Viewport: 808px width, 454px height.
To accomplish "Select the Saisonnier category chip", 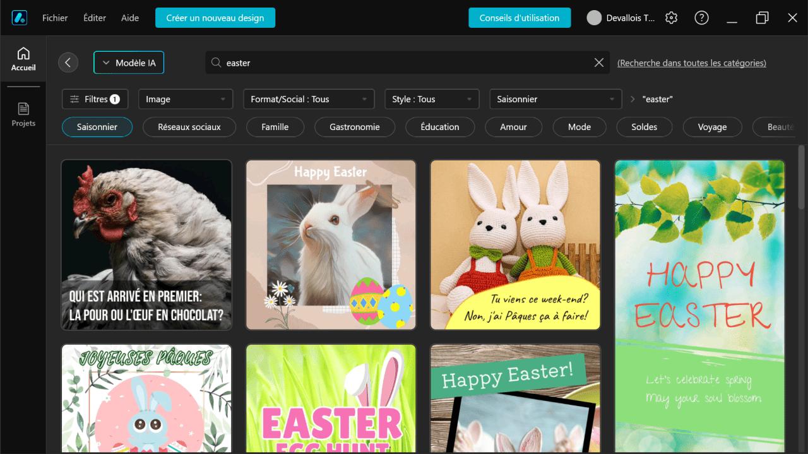I will (x=97, y=127).
